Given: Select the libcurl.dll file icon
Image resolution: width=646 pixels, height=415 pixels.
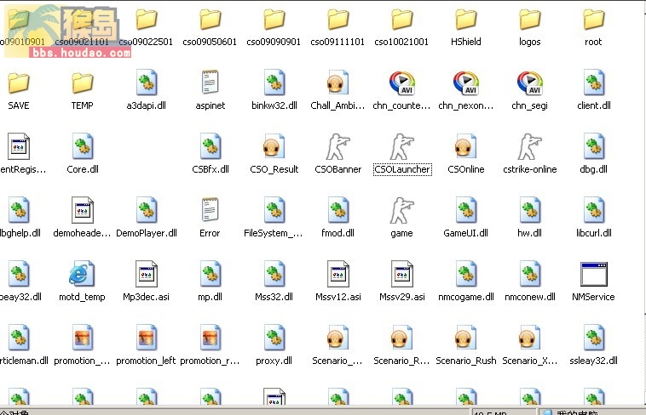Looking at the screenshot, I should pyautogui.click(x=593, y=211).
